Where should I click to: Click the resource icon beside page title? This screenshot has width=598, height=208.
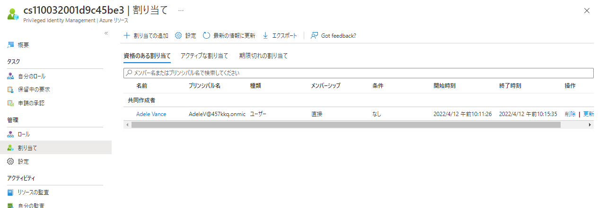[x=12, y=14]
